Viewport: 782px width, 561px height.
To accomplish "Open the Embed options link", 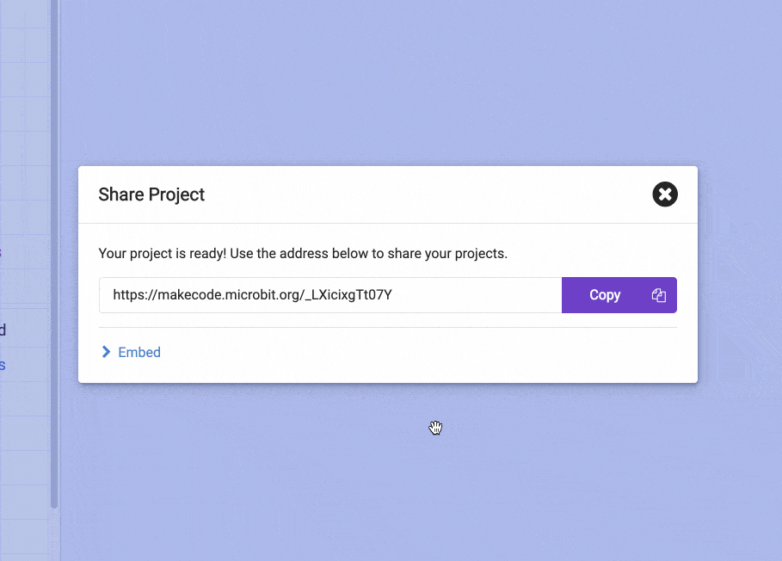I will (139, 352).
